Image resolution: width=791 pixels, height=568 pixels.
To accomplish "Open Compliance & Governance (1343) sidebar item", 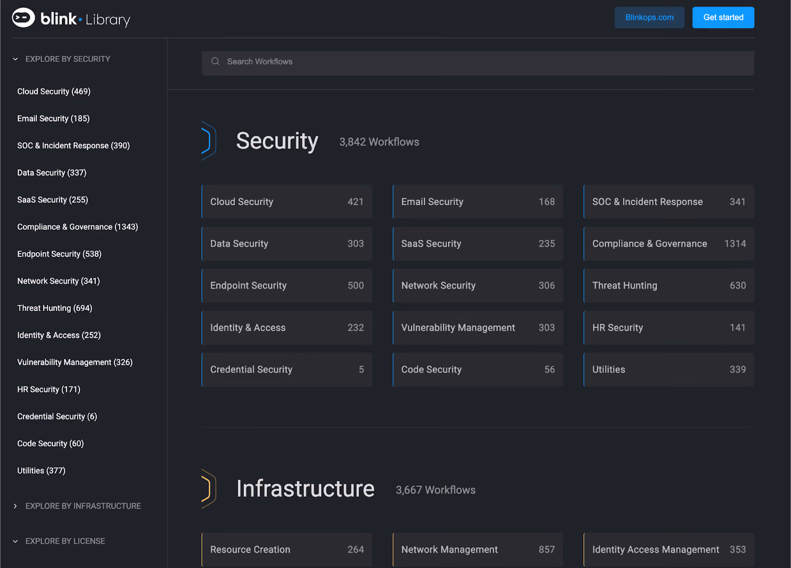I will click(78, 227).
